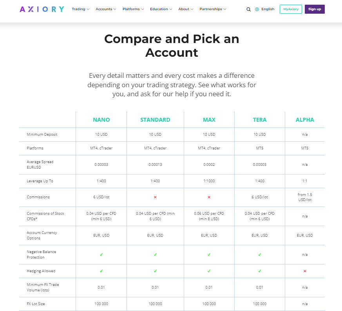Viewport: 342px width, 311px height.
Task: Click the MyAxiory button
Action: 291,9
